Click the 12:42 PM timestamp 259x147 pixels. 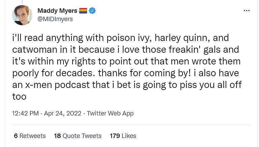pos(25,113)
